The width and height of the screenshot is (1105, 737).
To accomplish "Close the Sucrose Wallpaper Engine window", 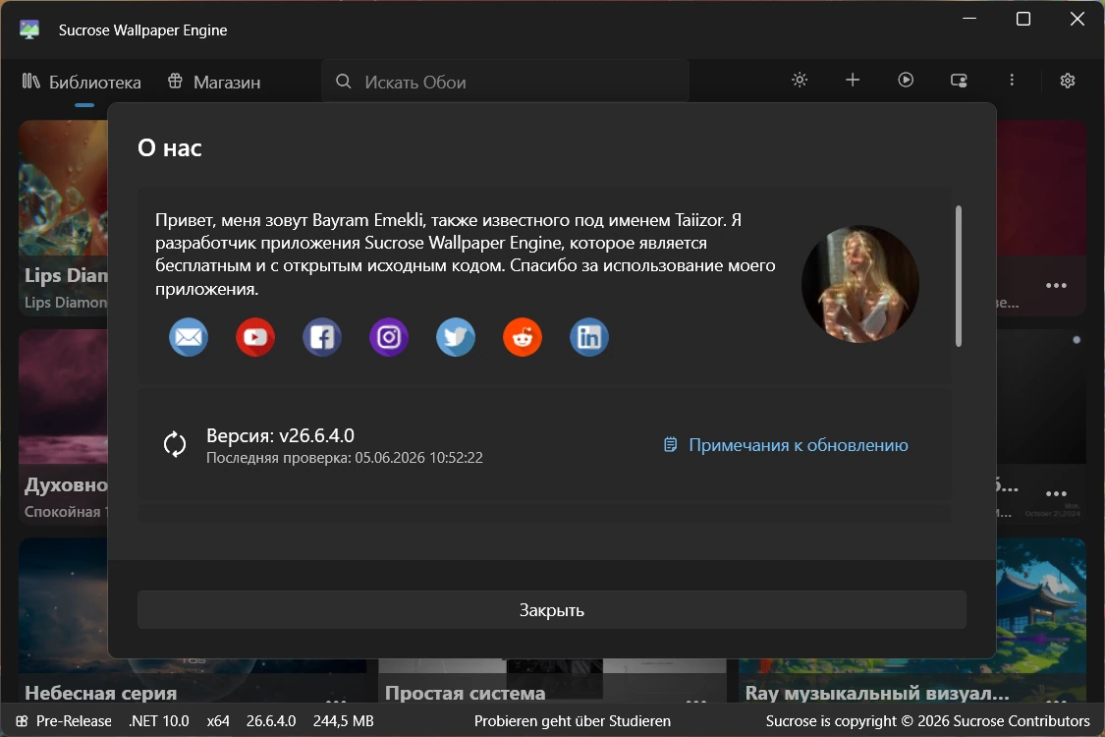I will (x=1077, y=19).
